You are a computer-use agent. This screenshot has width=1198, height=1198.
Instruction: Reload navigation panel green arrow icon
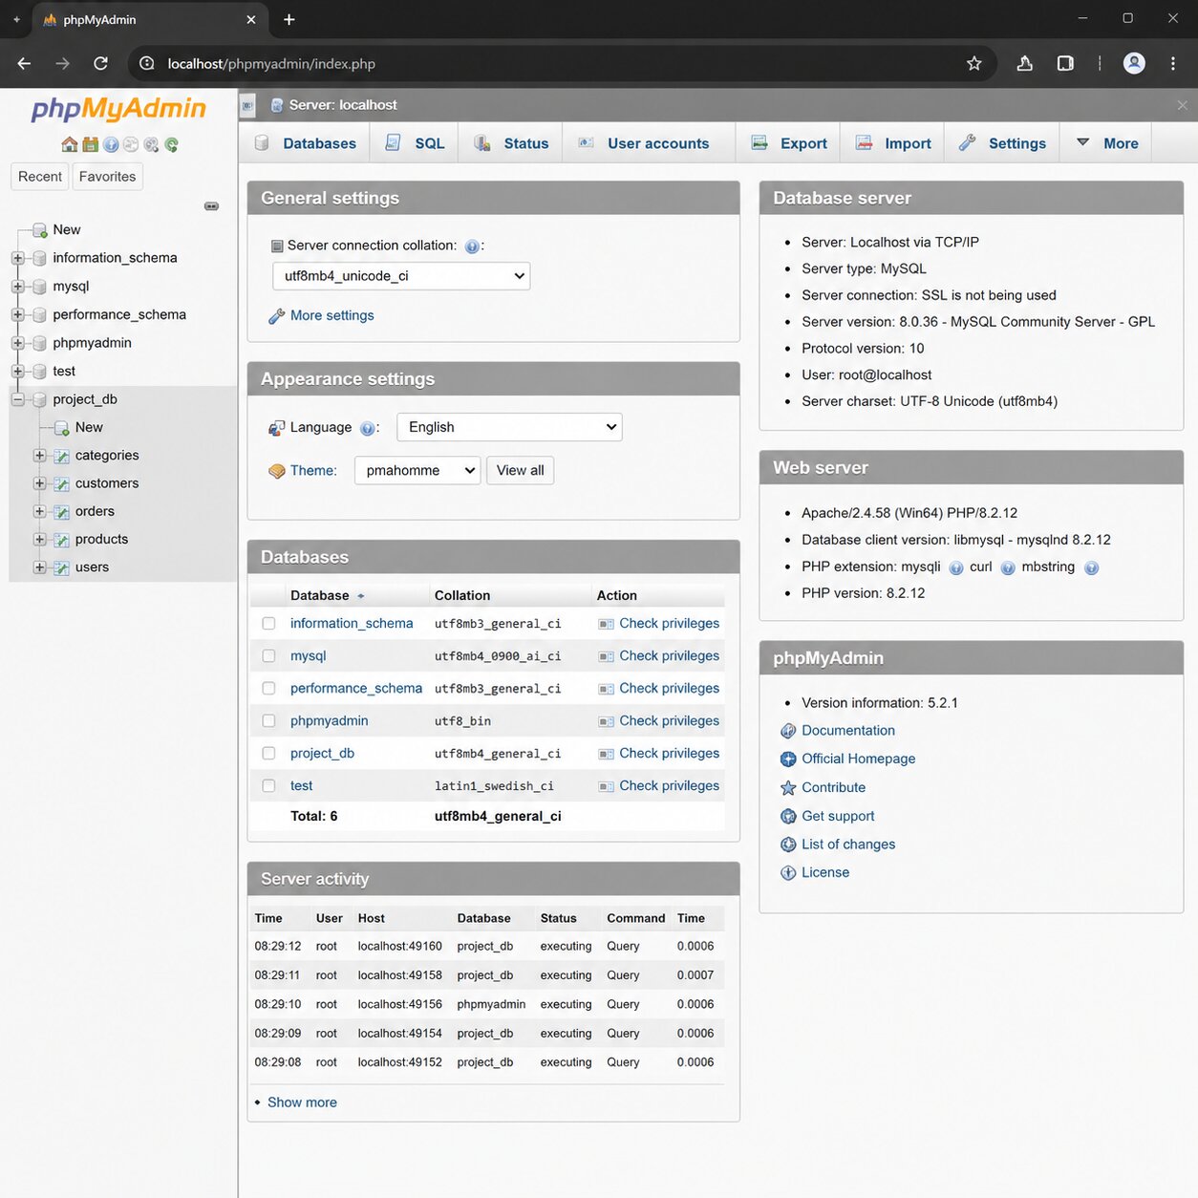pos(172,144)
